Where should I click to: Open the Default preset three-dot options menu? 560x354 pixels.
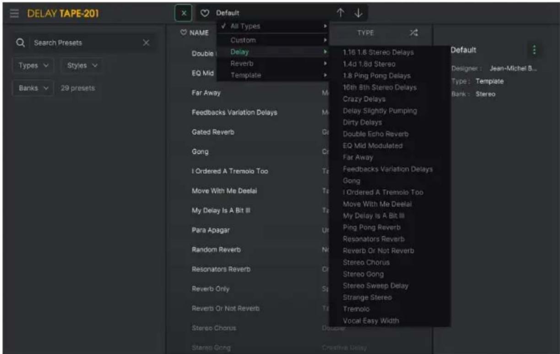click(534, 49)
